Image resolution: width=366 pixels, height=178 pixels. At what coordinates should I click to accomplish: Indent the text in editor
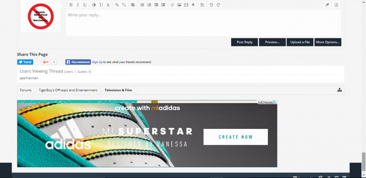click(x=163, y=5)
